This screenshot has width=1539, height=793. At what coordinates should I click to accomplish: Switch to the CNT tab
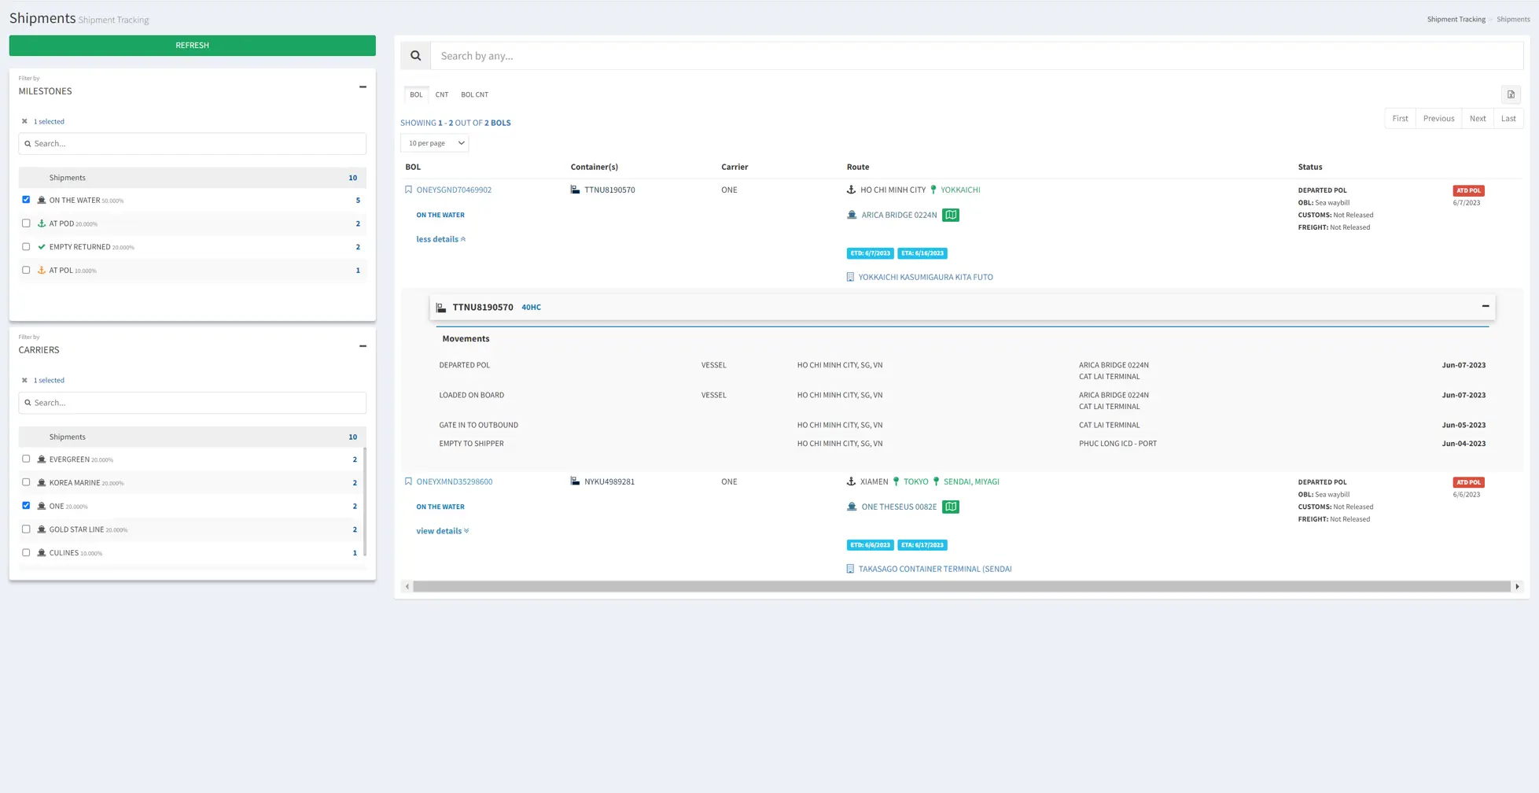442,94
